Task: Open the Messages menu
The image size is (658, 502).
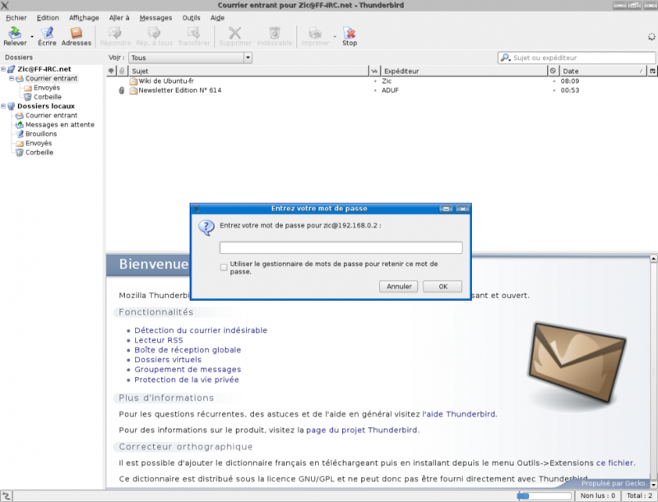Action: (x=155, y=17)
